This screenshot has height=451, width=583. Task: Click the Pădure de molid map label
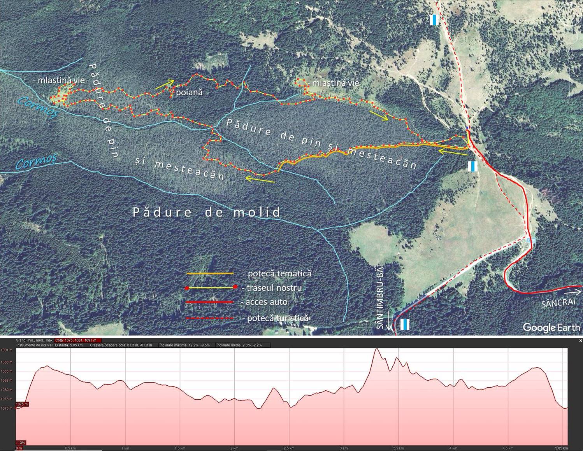(x=207, y=212)
